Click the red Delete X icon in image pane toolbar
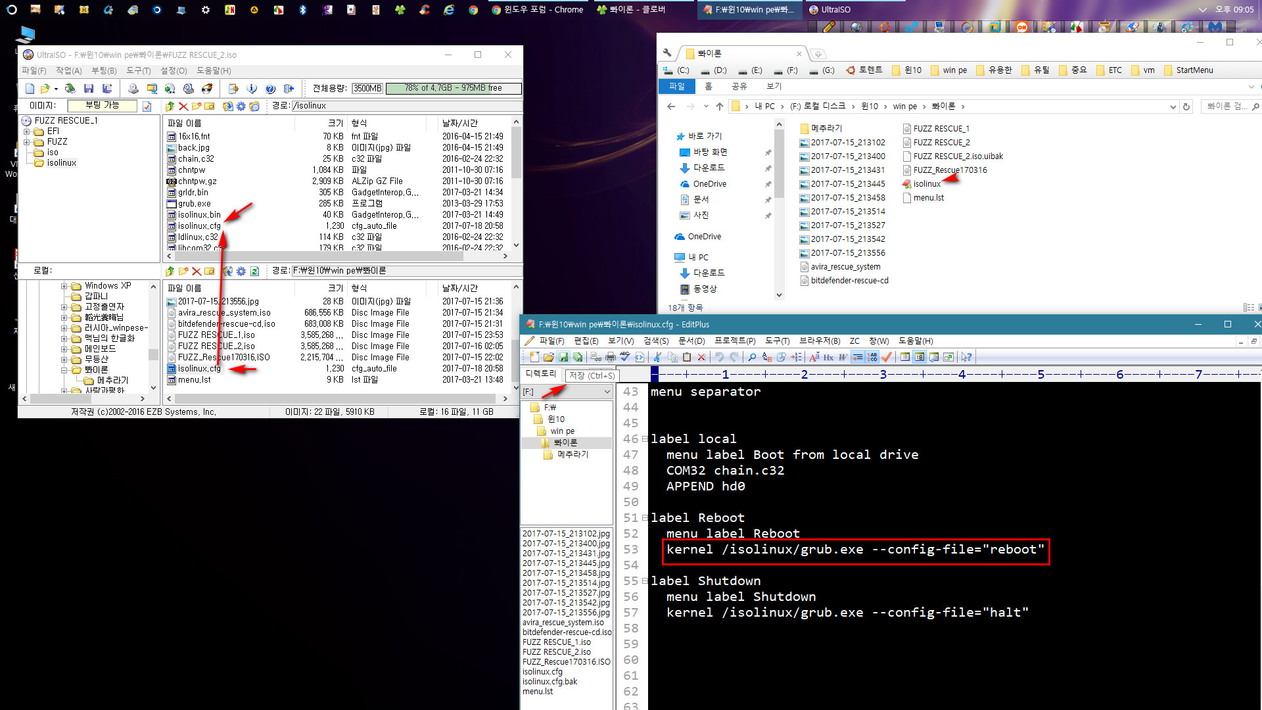Image resolution: width=1262 pixels, height=710 pixels. (x=183, y=106)
